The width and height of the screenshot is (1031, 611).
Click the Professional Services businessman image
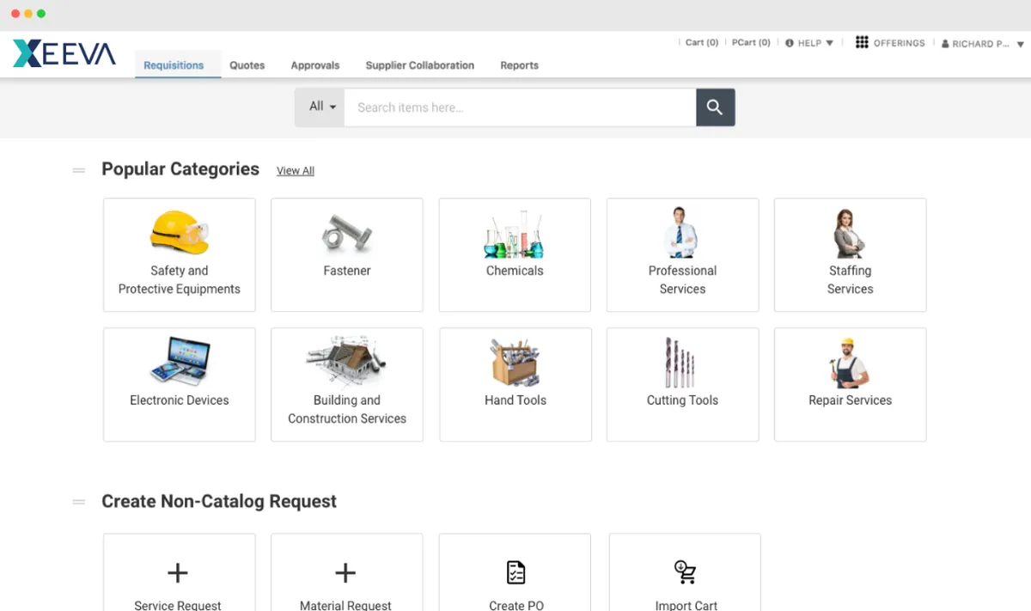coord(680,233)
